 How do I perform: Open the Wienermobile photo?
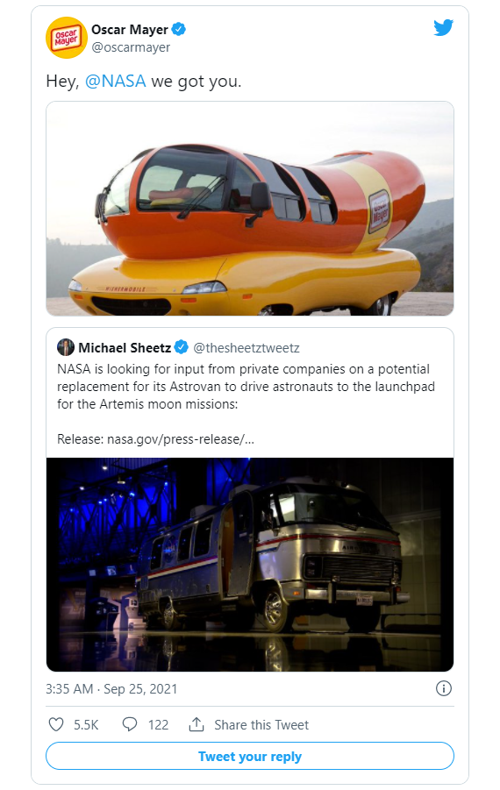pyautogui.click(x=250, y=208)
